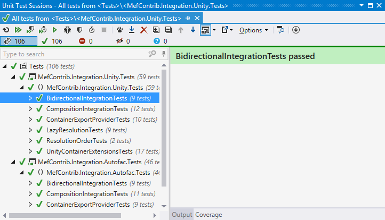Expand the UnityContainerExtensionsTests node
The image size is (385, 220).
pos(30,151)
